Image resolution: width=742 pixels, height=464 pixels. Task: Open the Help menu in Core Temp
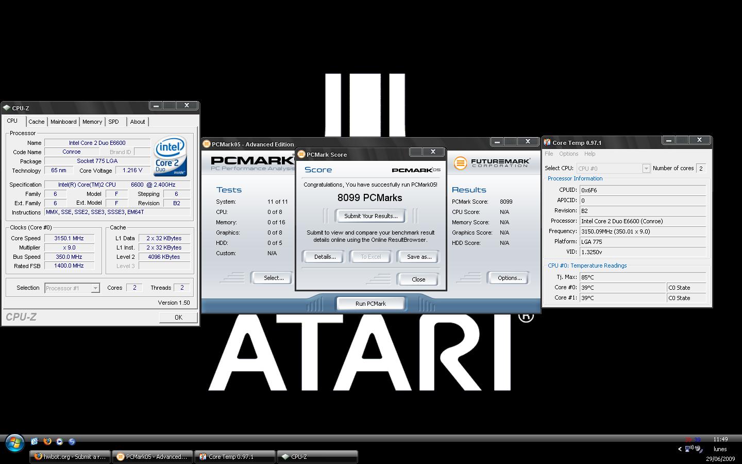pos(589,154)
